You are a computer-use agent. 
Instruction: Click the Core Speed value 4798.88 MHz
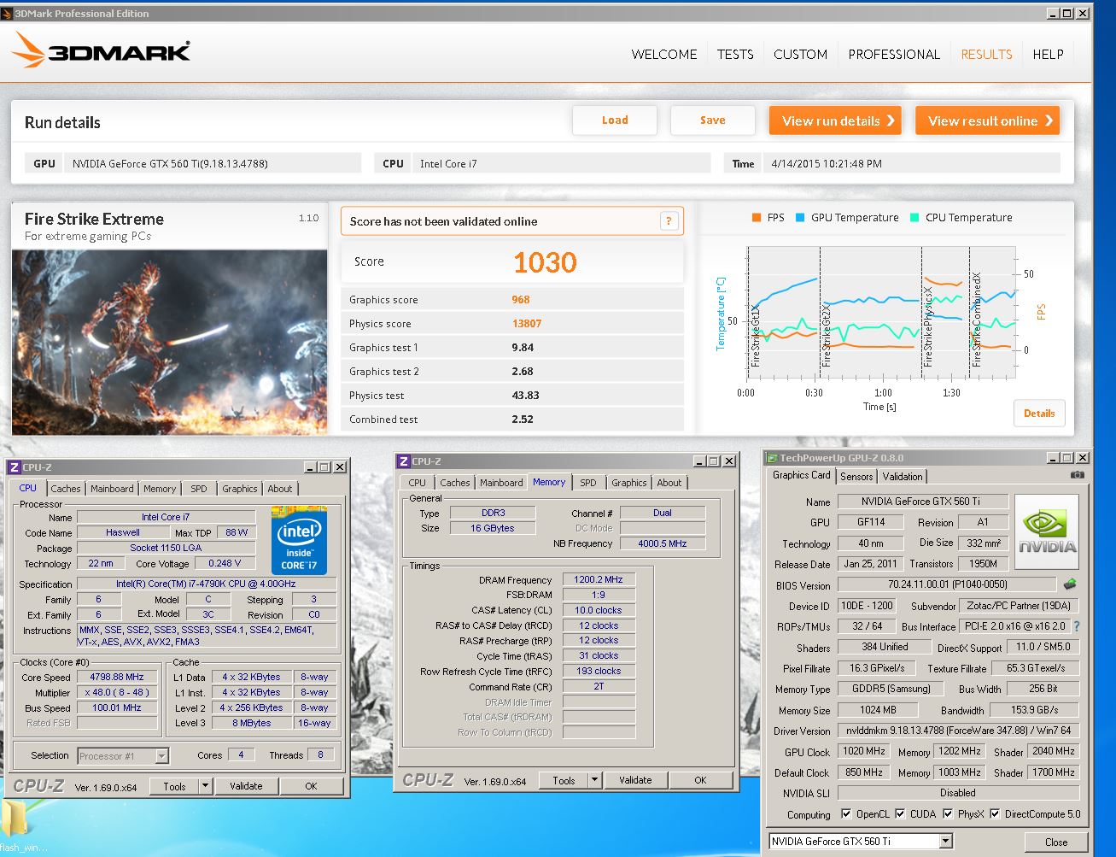(x=117, y=677)
